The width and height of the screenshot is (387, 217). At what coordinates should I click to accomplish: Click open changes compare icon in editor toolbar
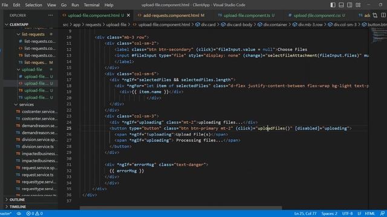tap(375, 15)
